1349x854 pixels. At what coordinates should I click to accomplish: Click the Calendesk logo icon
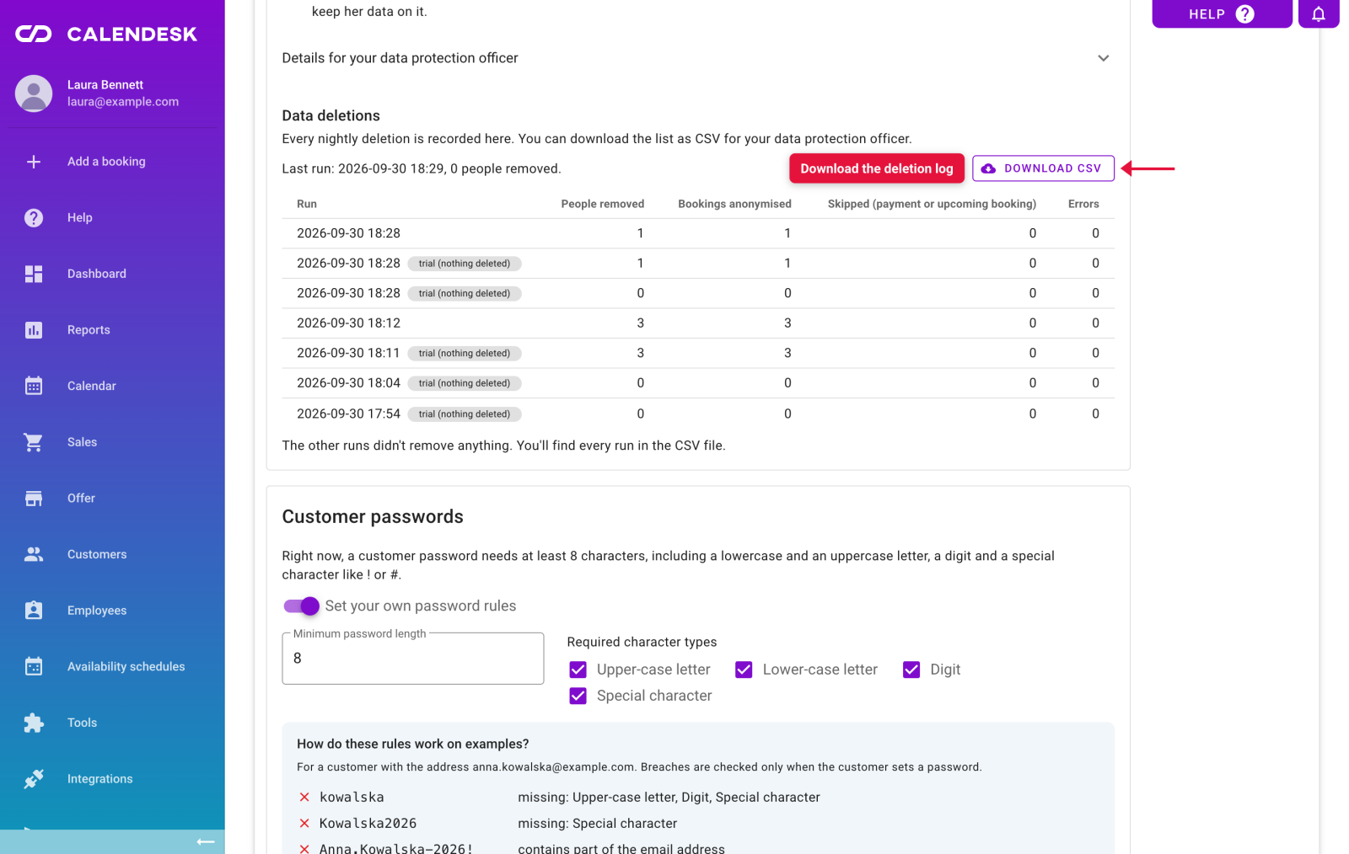[34, 34]
